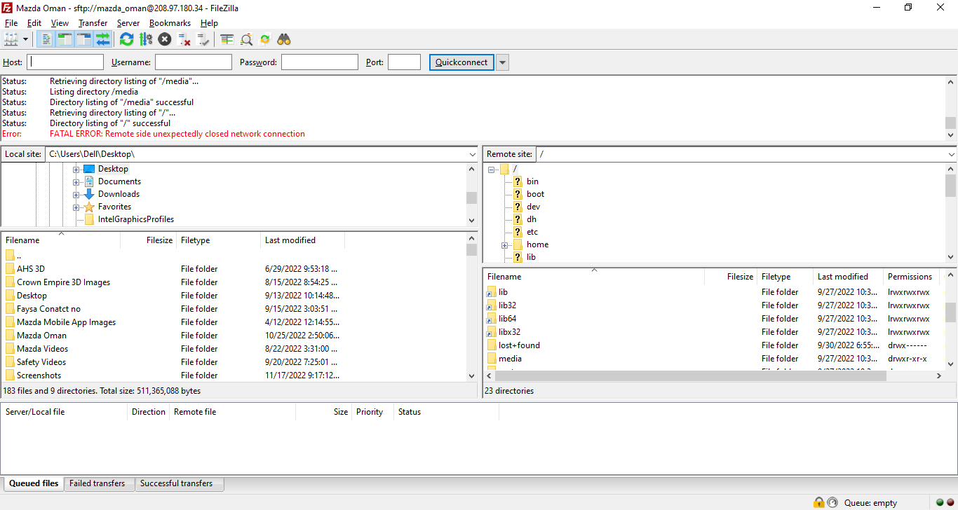This screenshot has width=958, height=510.
Task: Select the bin folder in remote tree
Action: [532, 181]
